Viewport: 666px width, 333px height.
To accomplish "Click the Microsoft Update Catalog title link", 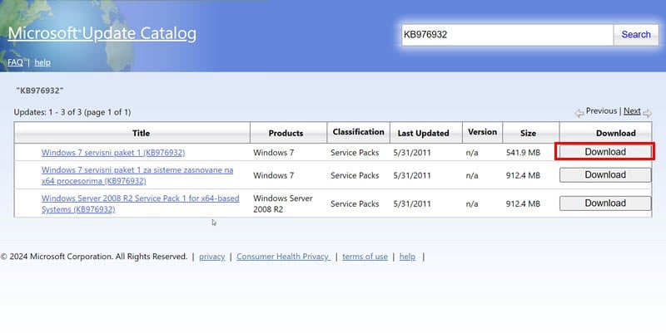I will [102, 33].
